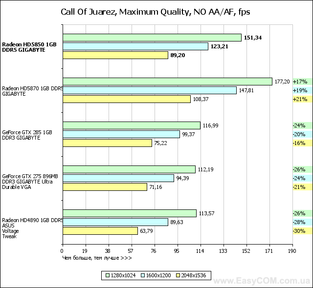Viewport: 313px width, 288px height.
Task: Click the +21% difference label
Action: pyautogui.click(x=300, y=99)
